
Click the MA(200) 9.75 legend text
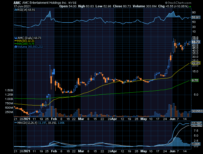[x=26, y=44]
